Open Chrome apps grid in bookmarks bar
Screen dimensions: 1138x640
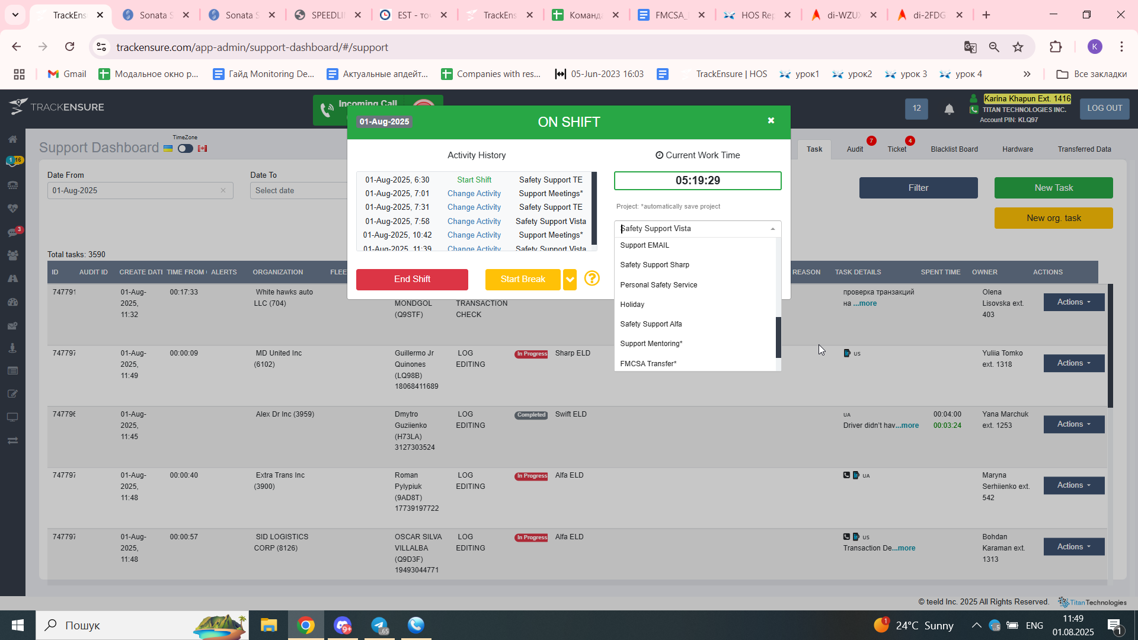(19, 74)
